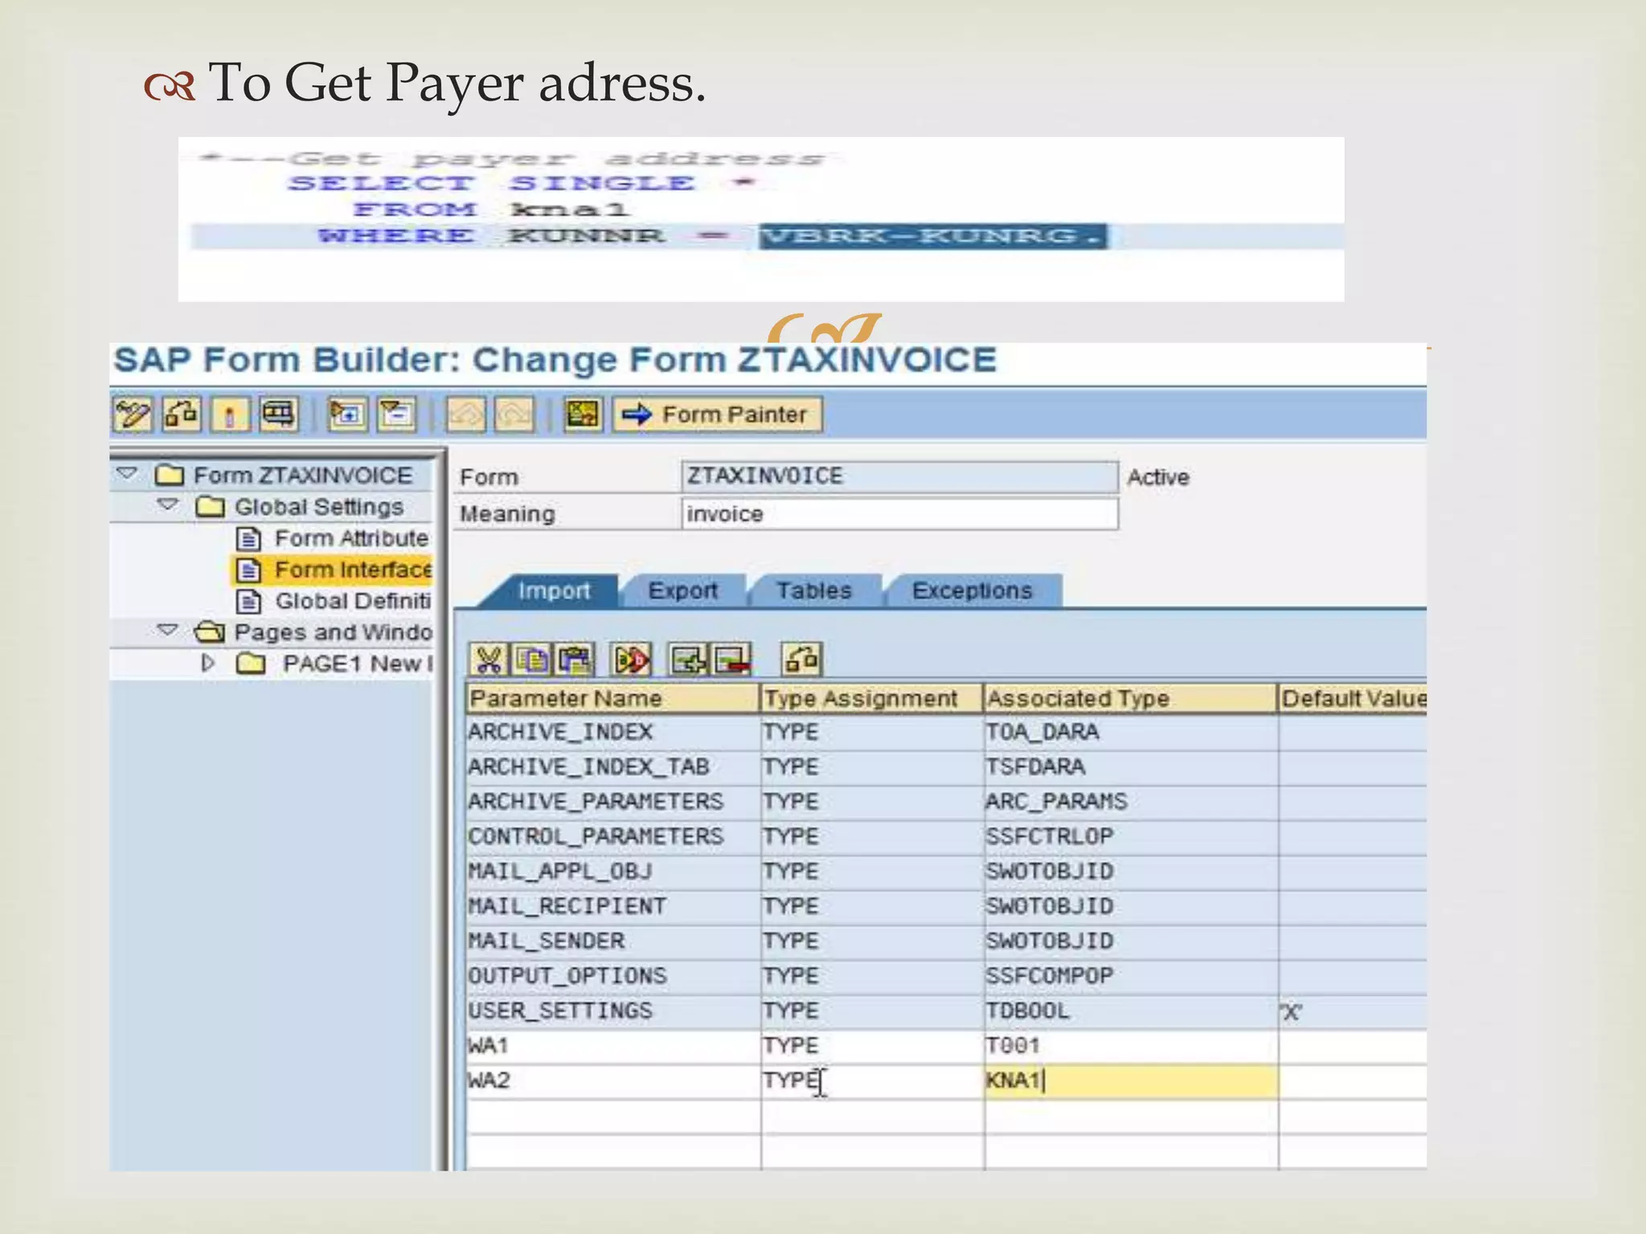Click the Field List on/off icon
1646x1234 pixels.
(x=583, y=415)
